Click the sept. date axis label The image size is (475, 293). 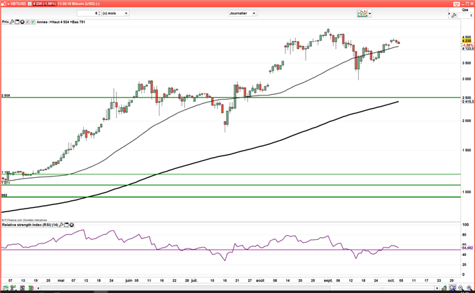[x=328, y=280]
